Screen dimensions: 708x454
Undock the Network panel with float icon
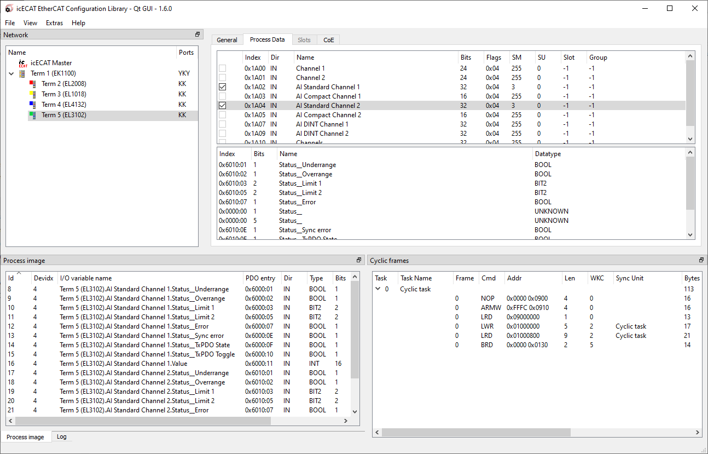coord(198,35)
